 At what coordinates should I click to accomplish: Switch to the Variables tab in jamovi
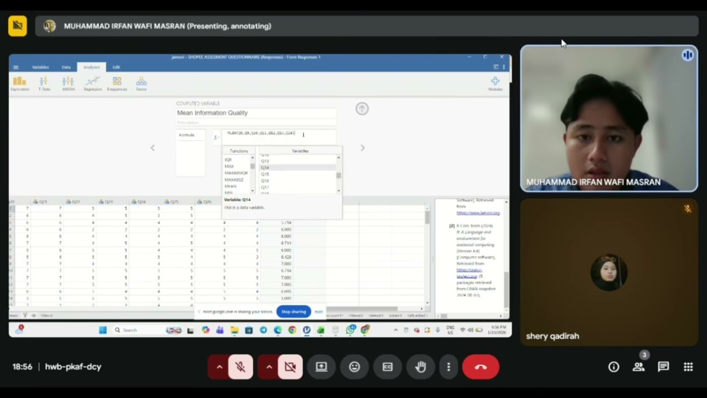click(40, 67)
